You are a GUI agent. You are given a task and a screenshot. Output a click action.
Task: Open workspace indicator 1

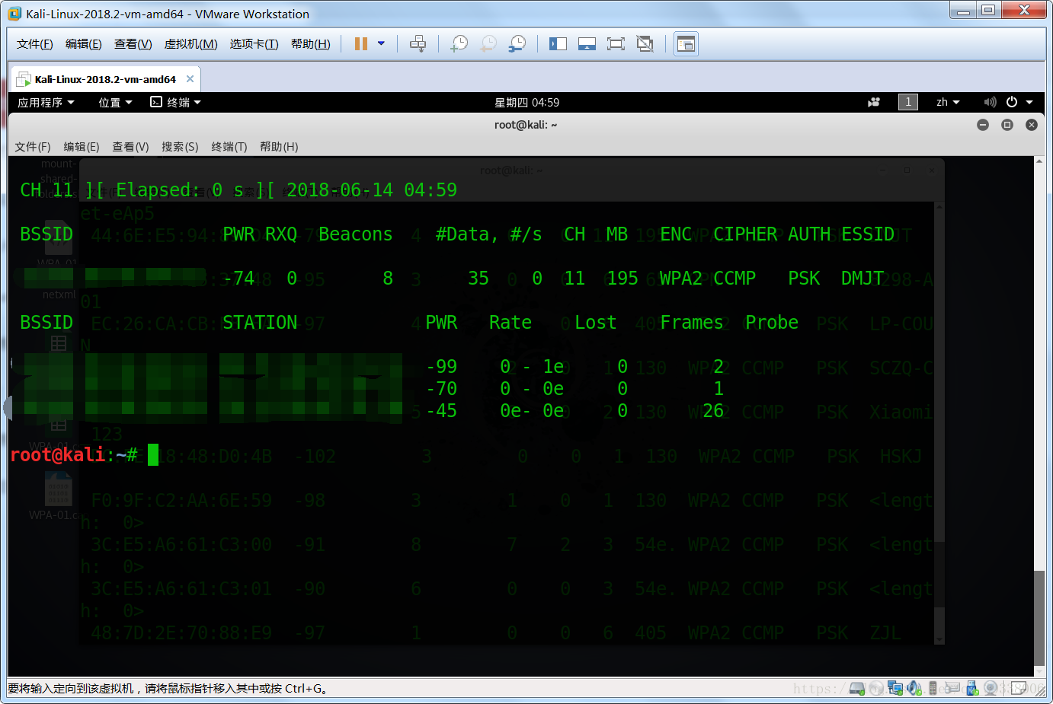(x=908, y=102)
